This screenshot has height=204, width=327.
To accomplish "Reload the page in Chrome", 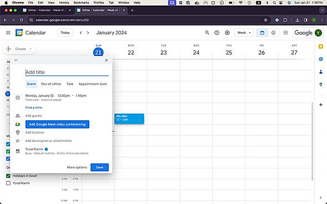I will 21,20.
